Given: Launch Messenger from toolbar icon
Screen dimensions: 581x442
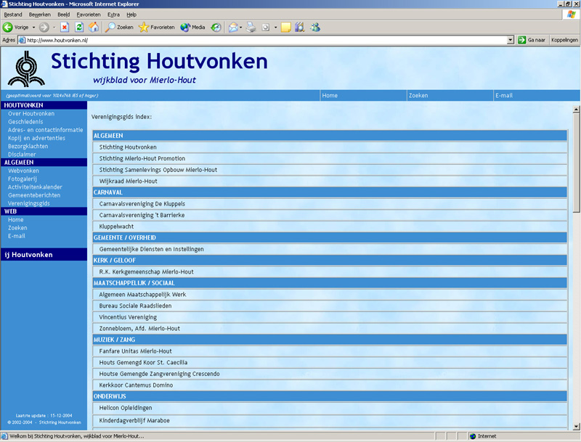Looking at the screenshot, I should pyautogui.click(x=315, y=28).
